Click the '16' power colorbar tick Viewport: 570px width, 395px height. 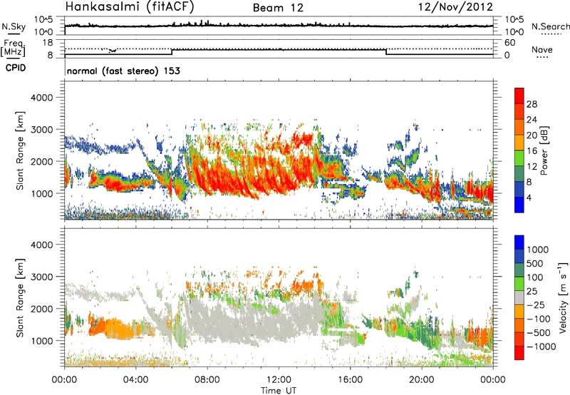coord(532,151)
